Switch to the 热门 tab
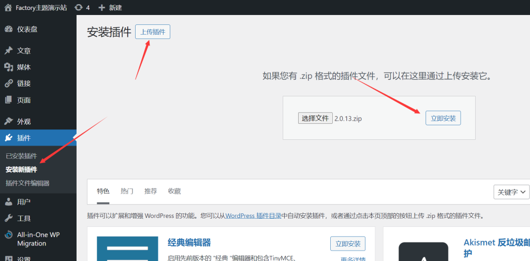 coord(127,191)
